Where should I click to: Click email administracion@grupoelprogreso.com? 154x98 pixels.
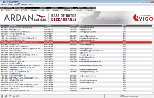(92, 51)
